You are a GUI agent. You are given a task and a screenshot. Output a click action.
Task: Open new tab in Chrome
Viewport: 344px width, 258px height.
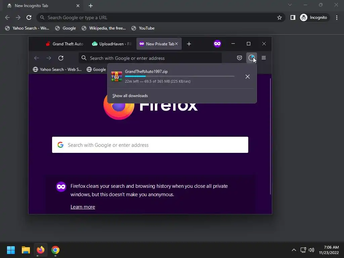tap(91, 6)
